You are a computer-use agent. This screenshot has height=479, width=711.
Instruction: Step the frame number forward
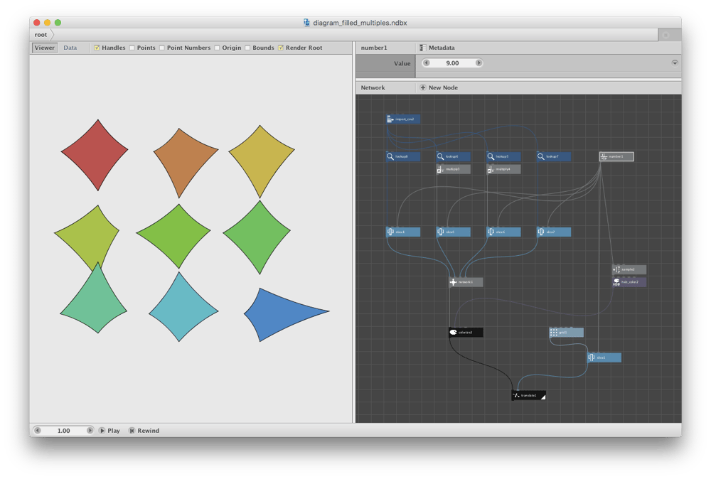(90, 431)
